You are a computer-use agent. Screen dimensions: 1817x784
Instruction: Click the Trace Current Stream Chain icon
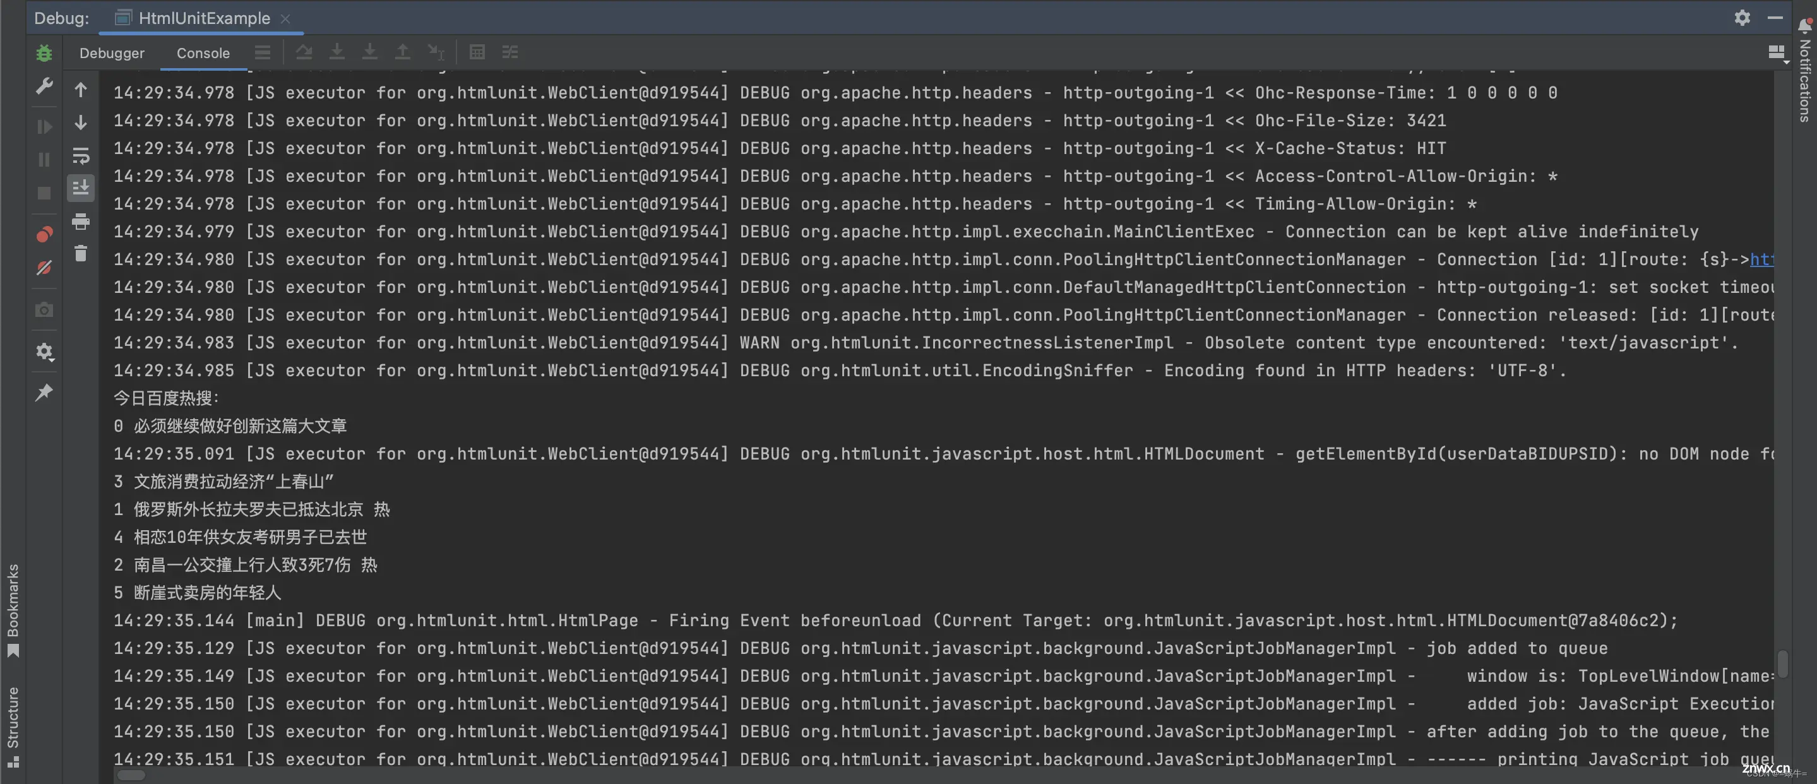(510, 52)
